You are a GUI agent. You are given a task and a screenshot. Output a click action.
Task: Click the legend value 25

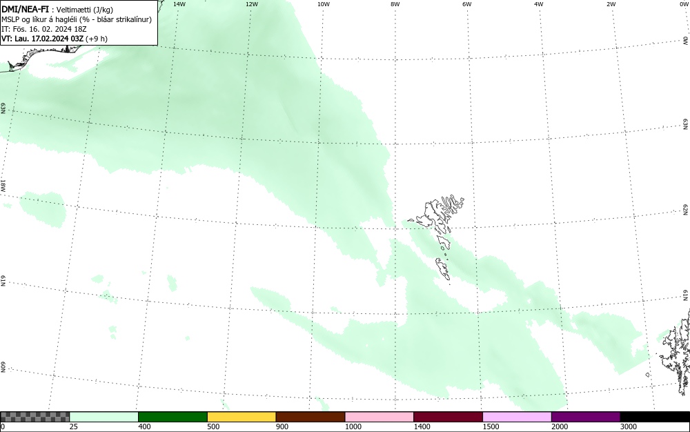(74, 426)
